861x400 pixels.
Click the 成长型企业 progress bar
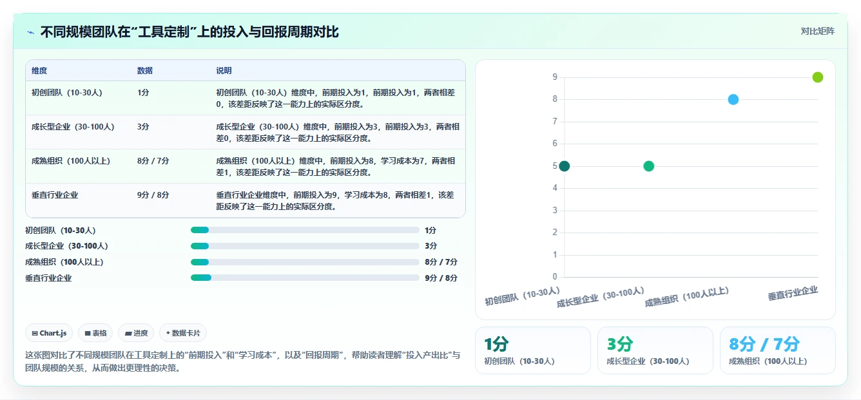click(305, 246)
